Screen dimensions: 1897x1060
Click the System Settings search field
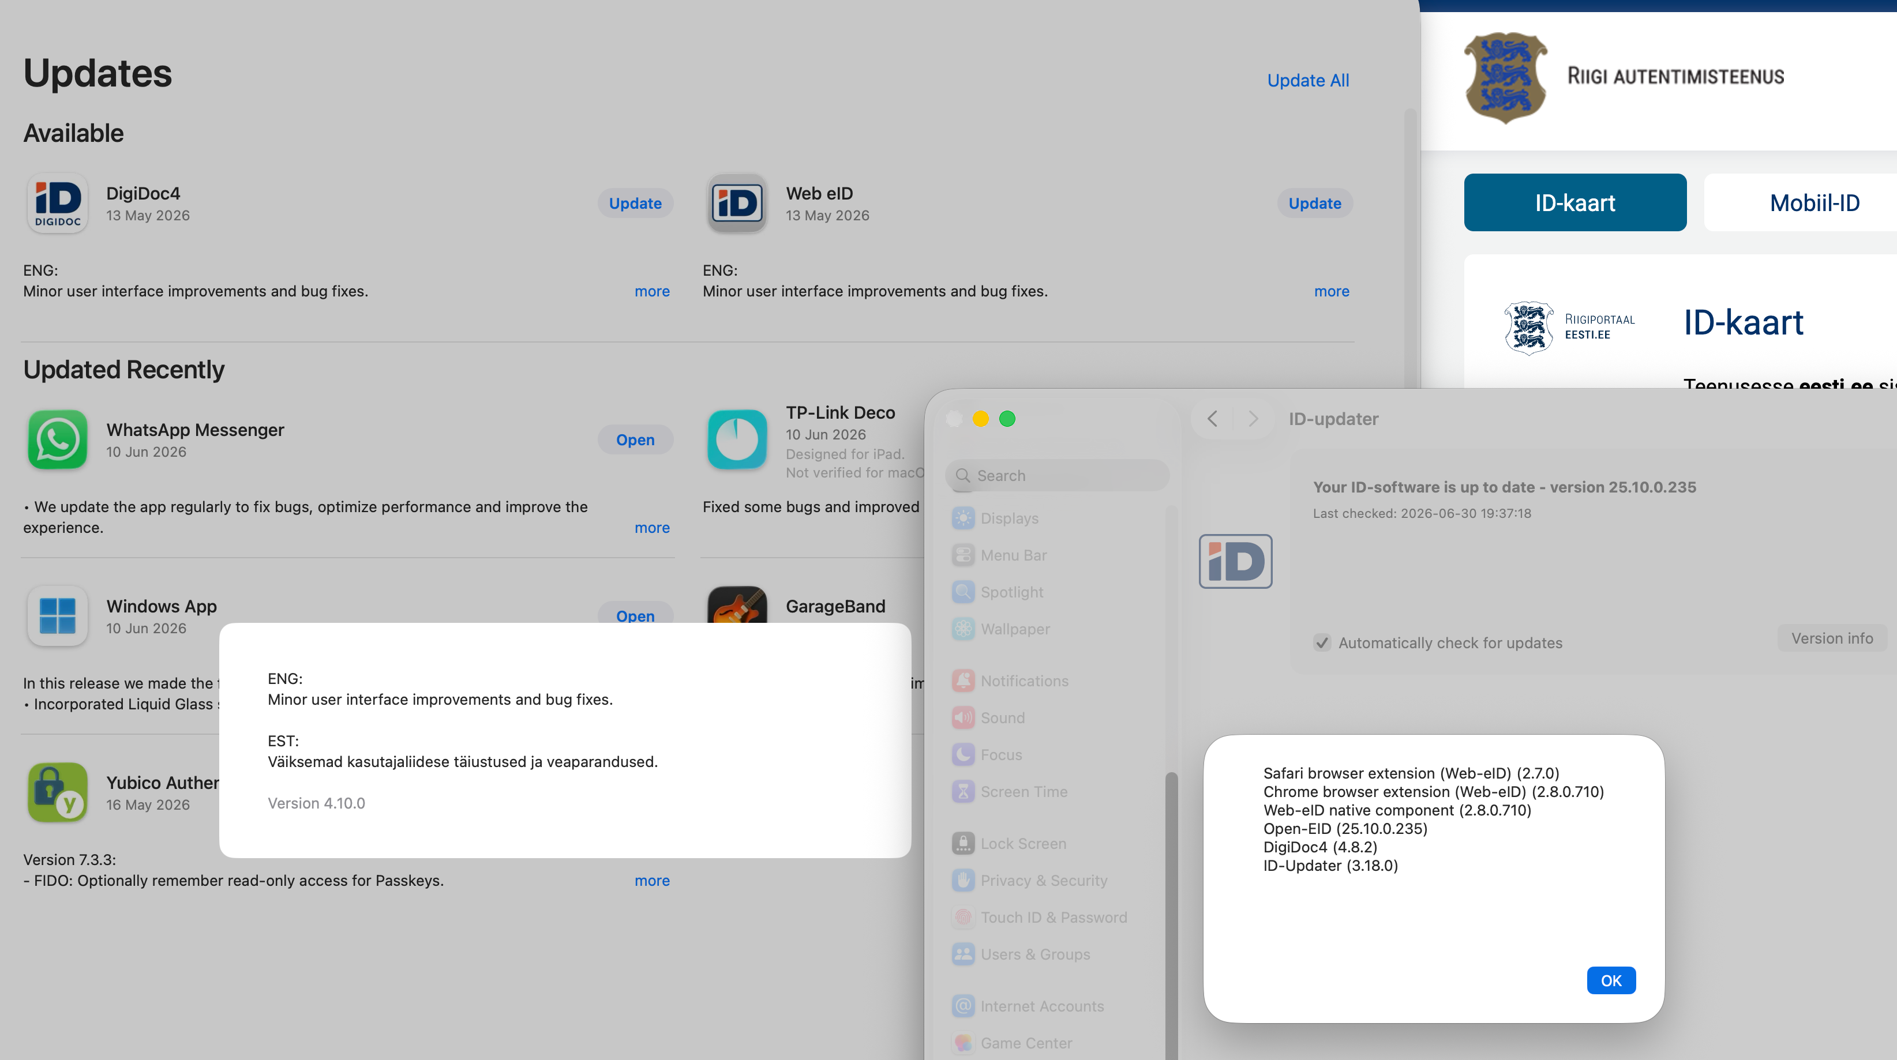(x=1057, y=476)
